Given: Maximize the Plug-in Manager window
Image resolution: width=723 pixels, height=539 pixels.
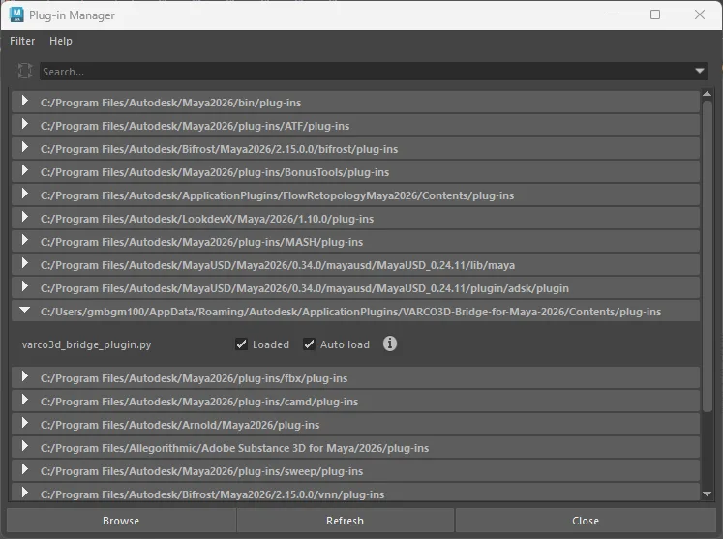Looking at the screenshot, I should [x=654, y=15].
